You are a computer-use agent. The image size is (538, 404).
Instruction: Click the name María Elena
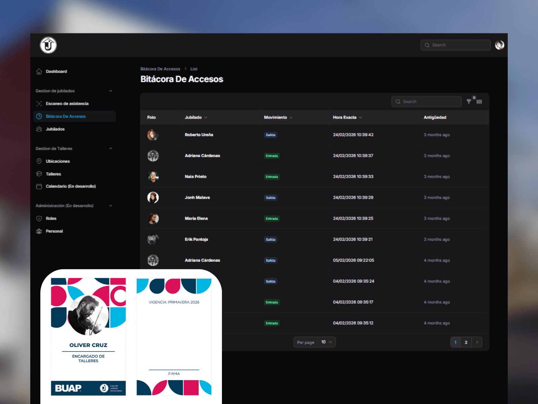pos(196,218)
